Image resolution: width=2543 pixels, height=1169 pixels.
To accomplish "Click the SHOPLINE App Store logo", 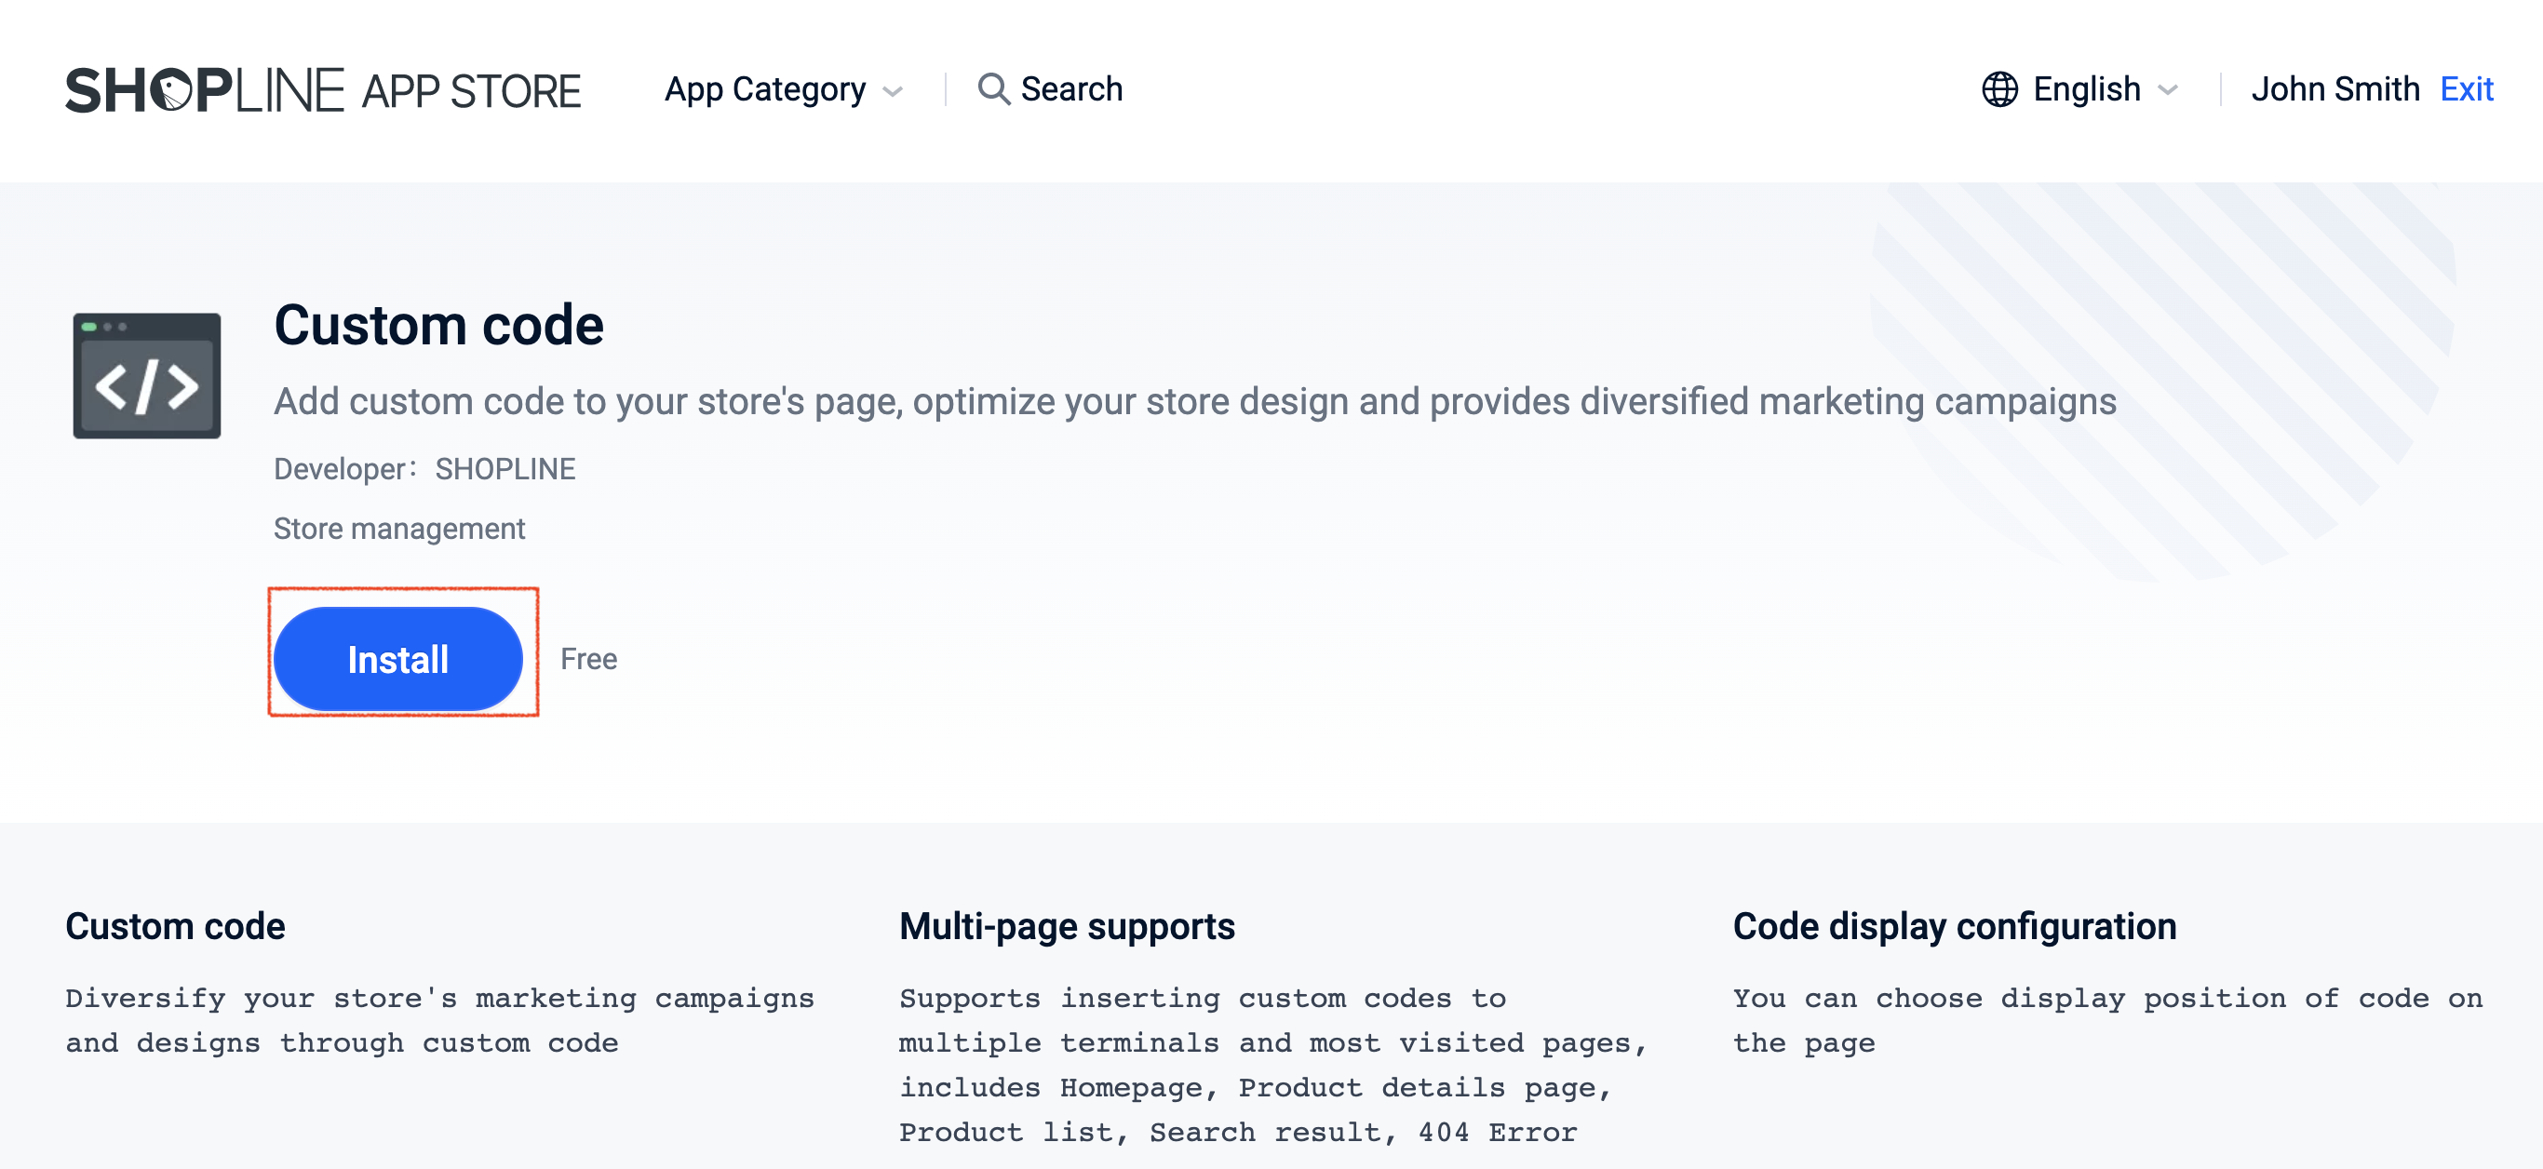I will (x=323, y=90).
